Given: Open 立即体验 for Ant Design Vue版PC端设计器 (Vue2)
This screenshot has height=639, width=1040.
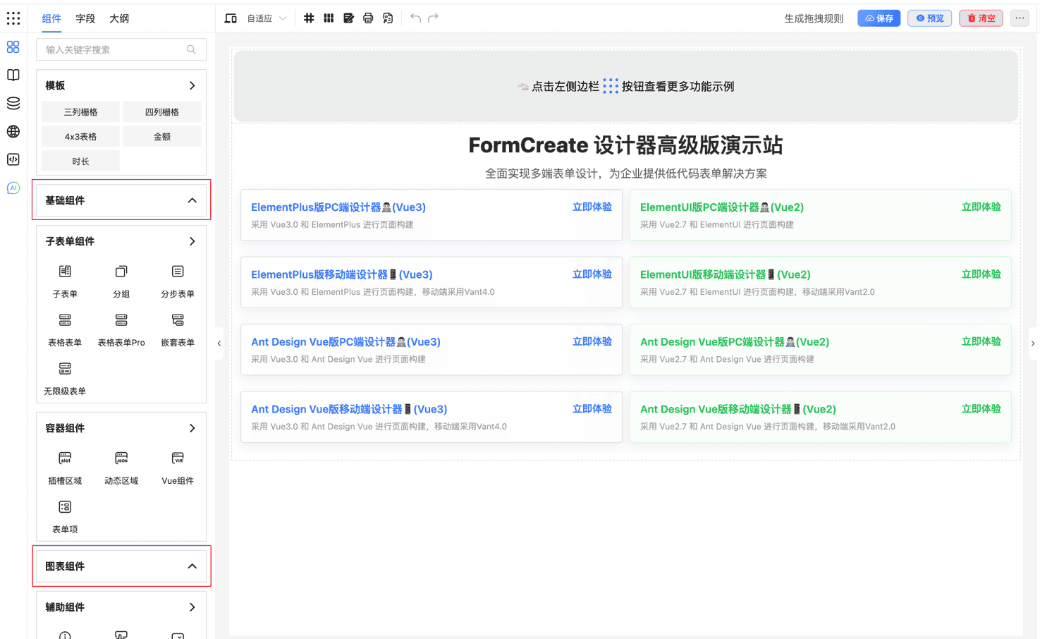Looking at the screenshot, I should point(981,341).
